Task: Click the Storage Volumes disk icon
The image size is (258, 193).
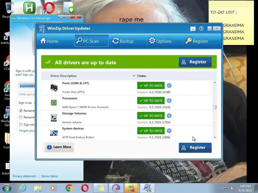Action: click(54, 118)
